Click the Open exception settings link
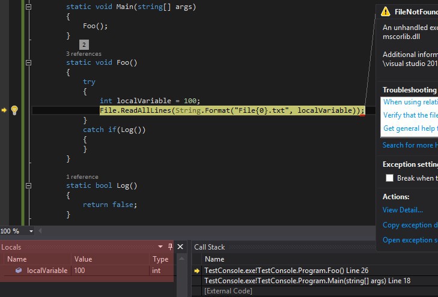This screenshot has width=438, height=297. tap(410, 240)
